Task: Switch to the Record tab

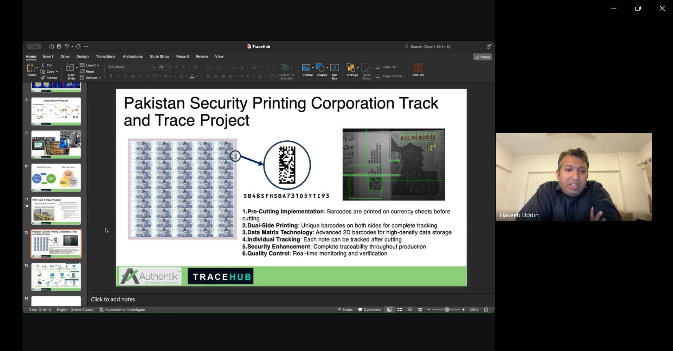Action: (x=182, y=57)
